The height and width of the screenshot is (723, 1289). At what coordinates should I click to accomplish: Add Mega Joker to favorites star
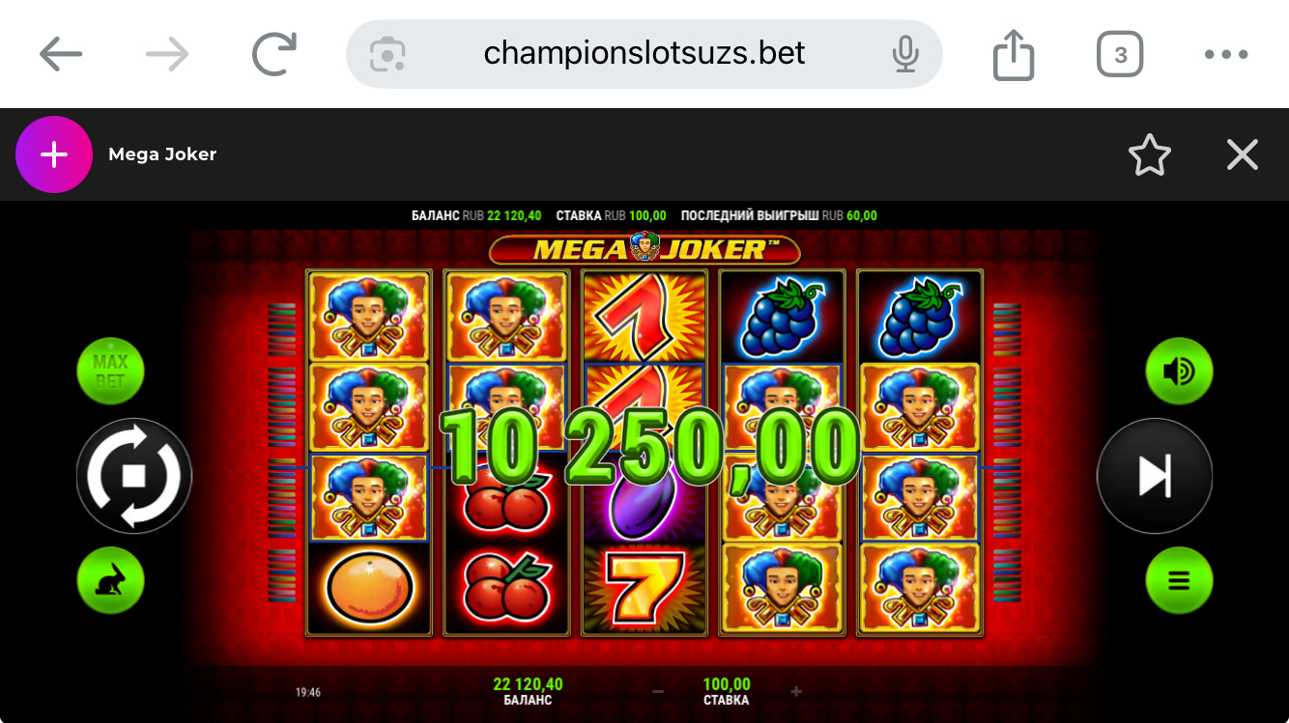(1150, 154)
